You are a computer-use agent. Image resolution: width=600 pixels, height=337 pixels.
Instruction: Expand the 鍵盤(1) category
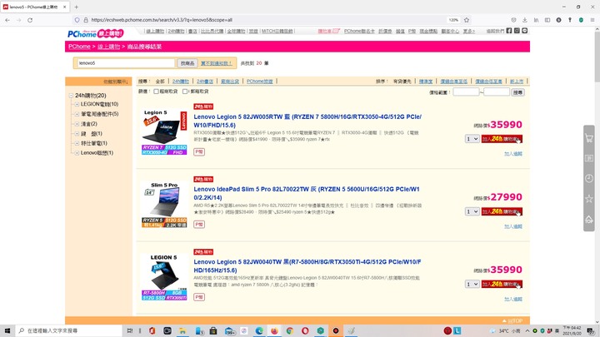click(x=77, y=133)
